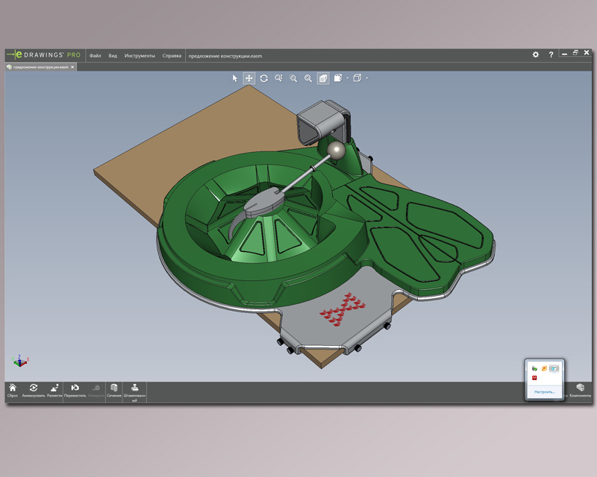Click the red square tray icon

click(x=534, y=378)
